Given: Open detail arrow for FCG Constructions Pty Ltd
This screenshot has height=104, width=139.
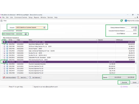Looking at the screenshot, I should (7, 60).
